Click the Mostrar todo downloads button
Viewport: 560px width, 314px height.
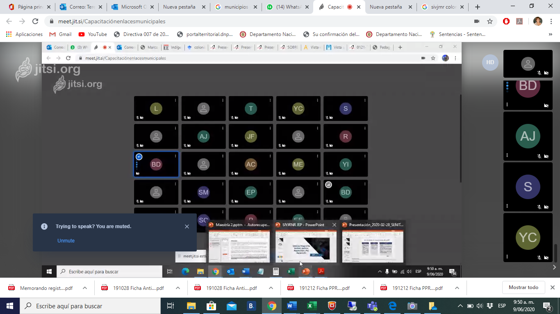[x=523, y=287]
